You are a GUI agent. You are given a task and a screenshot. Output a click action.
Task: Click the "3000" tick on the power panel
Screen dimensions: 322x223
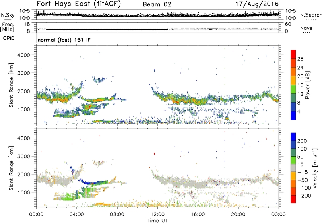click(23, 73)
